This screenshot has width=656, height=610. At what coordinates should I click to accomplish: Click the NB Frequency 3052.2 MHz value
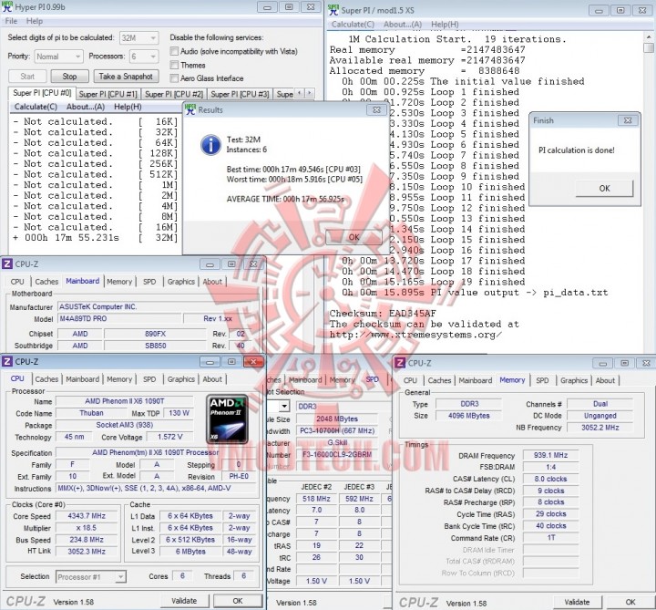click(x=600, y=428)
